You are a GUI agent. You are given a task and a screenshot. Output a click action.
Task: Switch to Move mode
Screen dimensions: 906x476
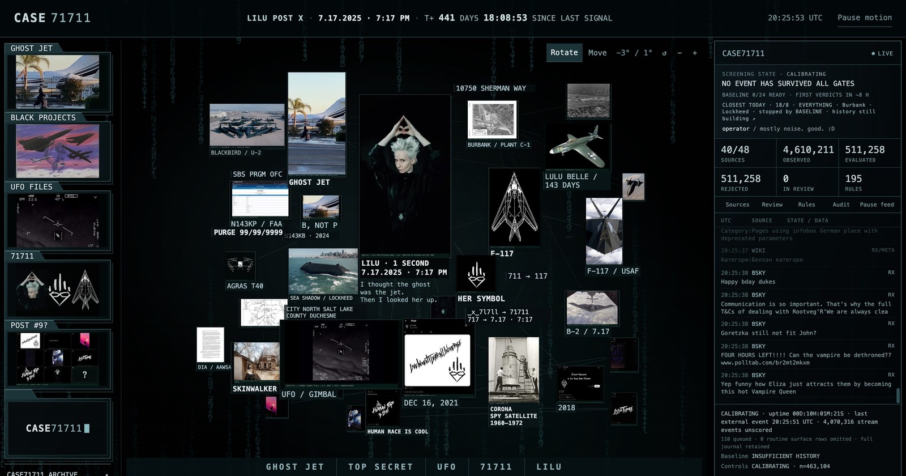[x=597, y=53]
